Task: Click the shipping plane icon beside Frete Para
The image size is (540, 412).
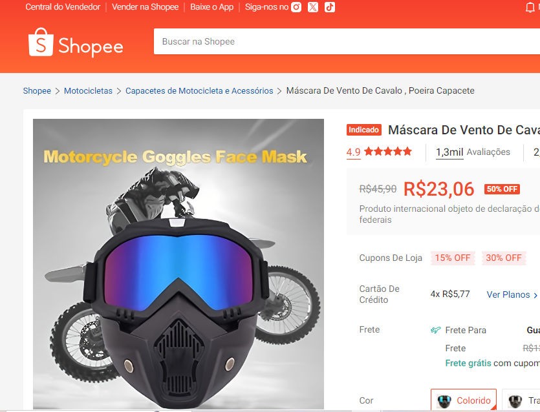Action: (x=436, y=330)
